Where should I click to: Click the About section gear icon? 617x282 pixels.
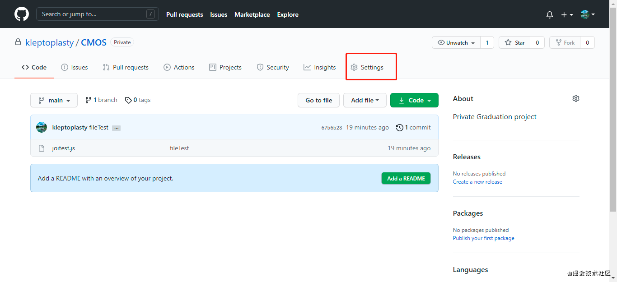pyautogui.click(x=575, y=98)
